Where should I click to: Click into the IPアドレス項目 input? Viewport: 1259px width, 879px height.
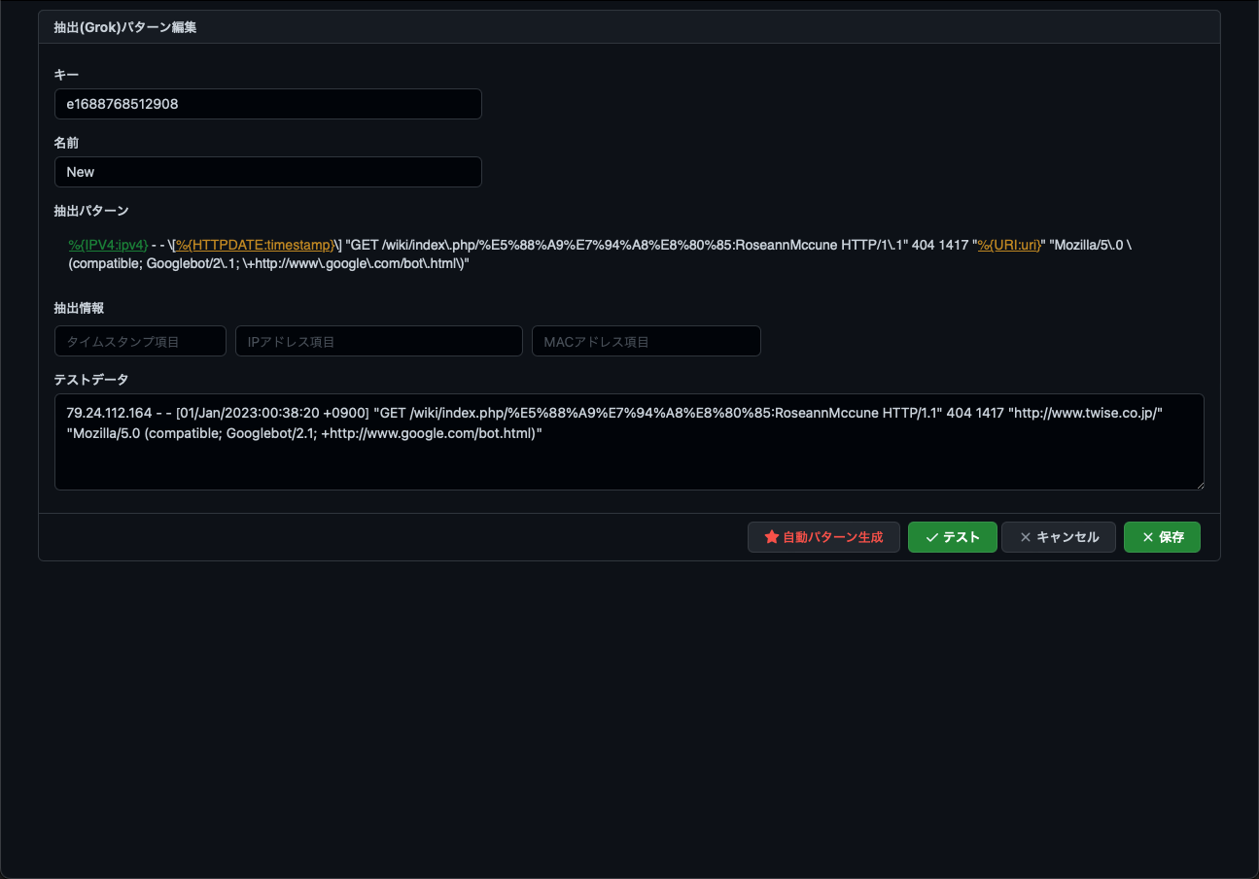[x=378, y=342]
